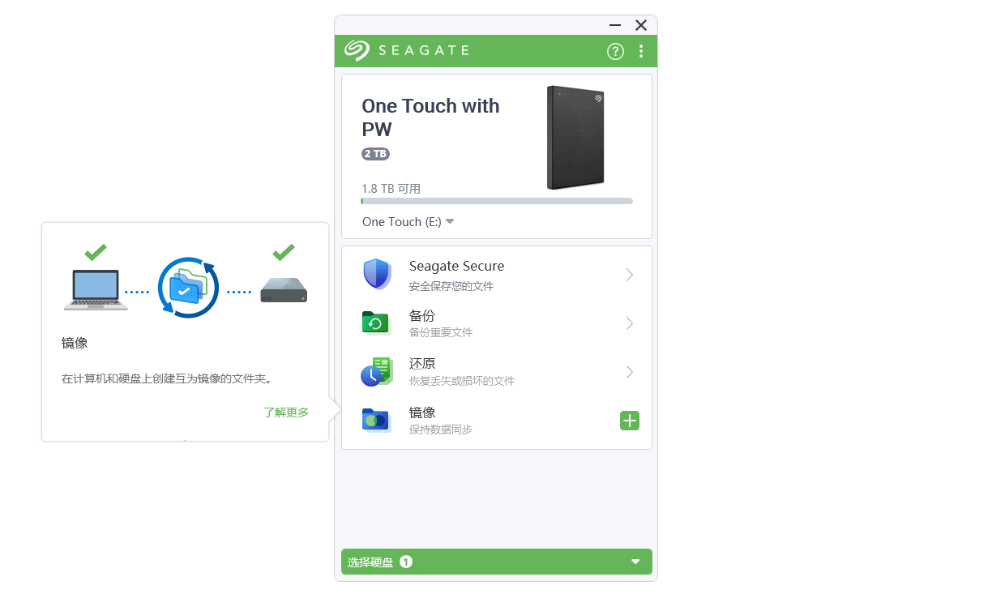The height and width of the screenshot is (594, 992).
Task: Expand the 选择硬盘 drive selector bar
Action: click(x=497, y=562)
